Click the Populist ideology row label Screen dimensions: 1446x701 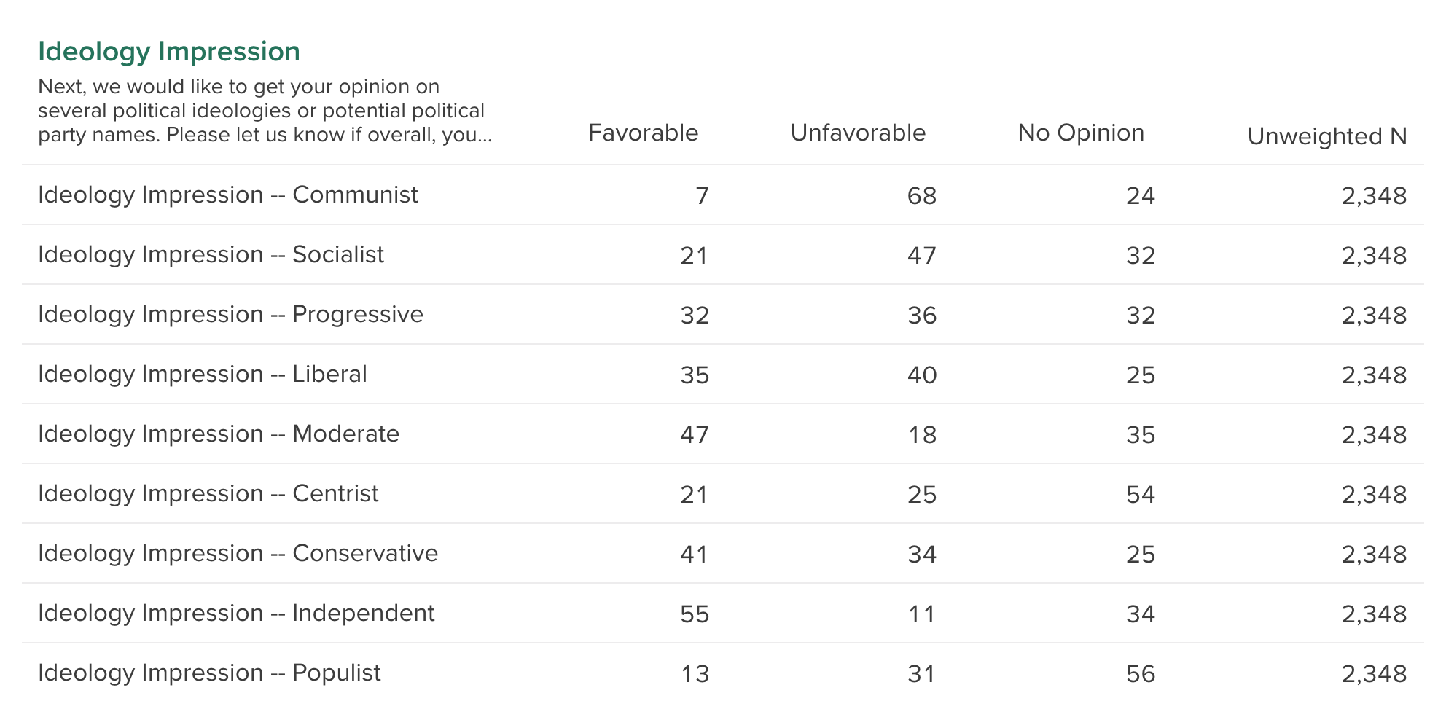[209, 673]
